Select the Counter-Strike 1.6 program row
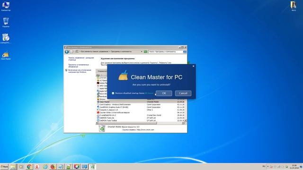303x170 pixels. click(141, 112)
